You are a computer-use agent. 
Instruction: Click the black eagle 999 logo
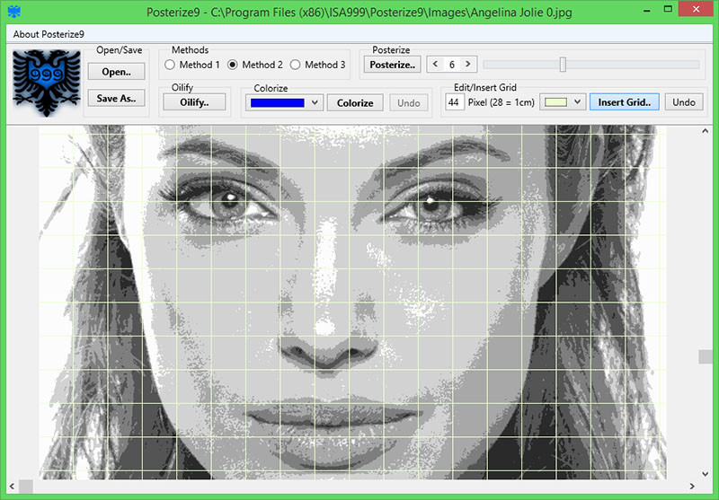pos(47,83)
